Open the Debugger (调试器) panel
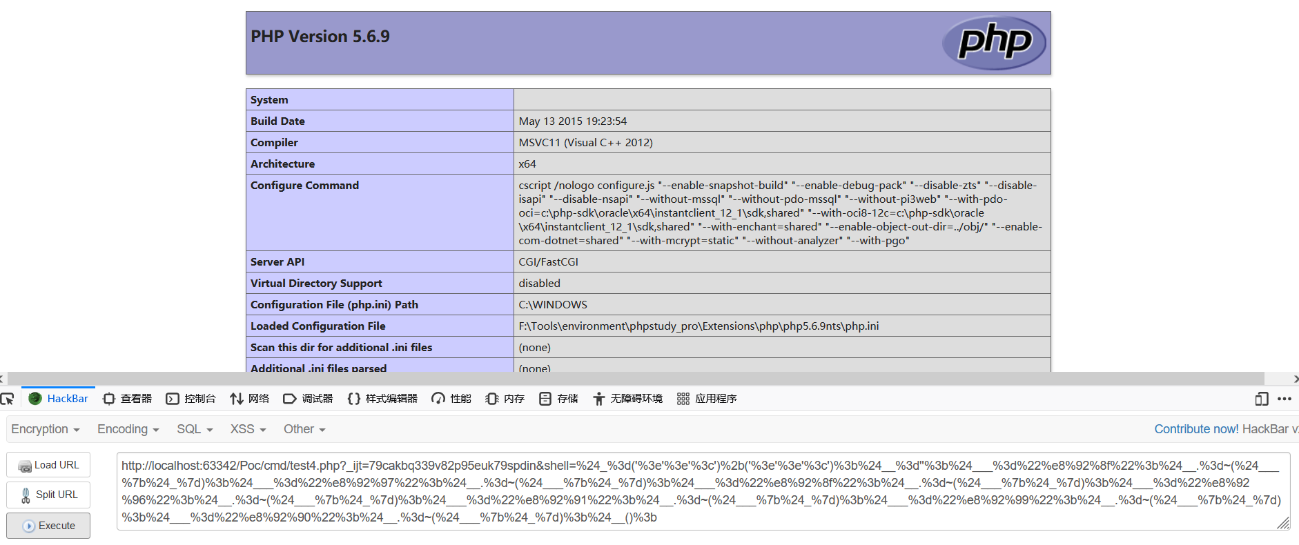Screen dimensions: 1299x545 308,399
